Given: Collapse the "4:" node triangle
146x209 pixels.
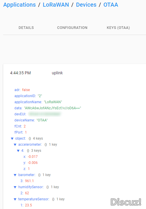Looking at the screenshot, I should tap(18, 151).
